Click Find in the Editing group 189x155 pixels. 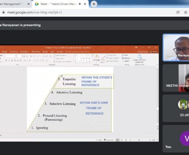(125, 55)
